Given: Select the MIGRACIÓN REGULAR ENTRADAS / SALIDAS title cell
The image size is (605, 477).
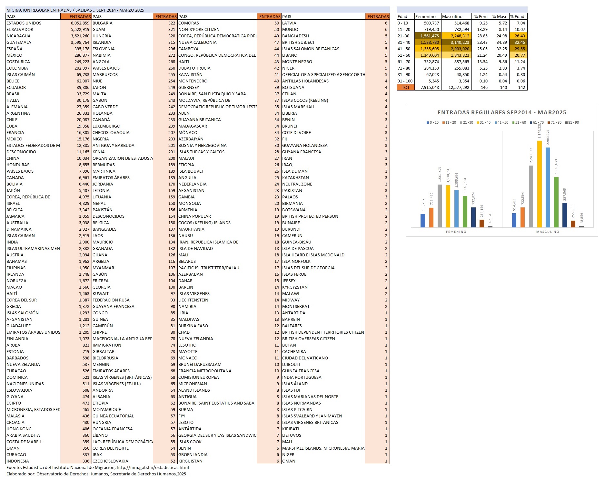Looking at the screenshot, I should (x=75, y=10).
